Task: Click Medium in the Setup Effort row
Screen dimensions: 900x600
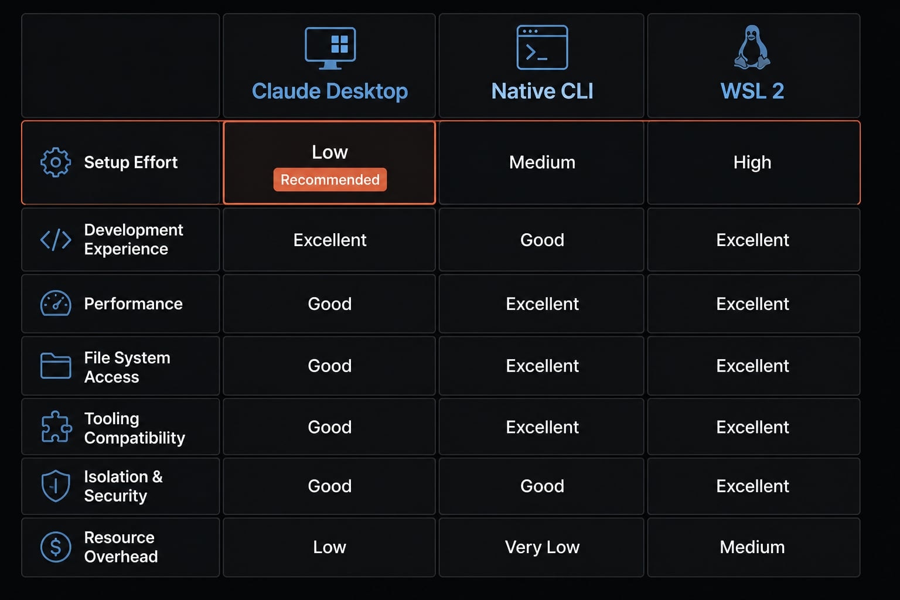Action: [542, 162]
